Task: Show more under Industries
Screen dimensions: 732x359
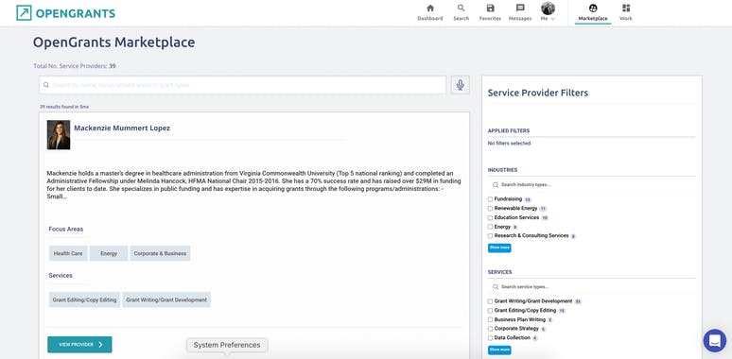Action: [x=499, y=248]
